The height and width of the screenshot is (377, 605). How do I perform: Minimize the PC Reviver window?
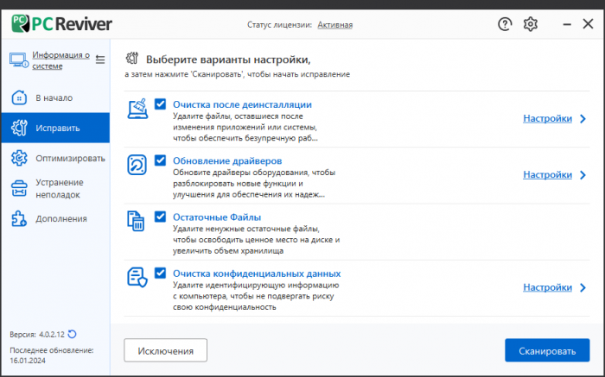point(567,24)
